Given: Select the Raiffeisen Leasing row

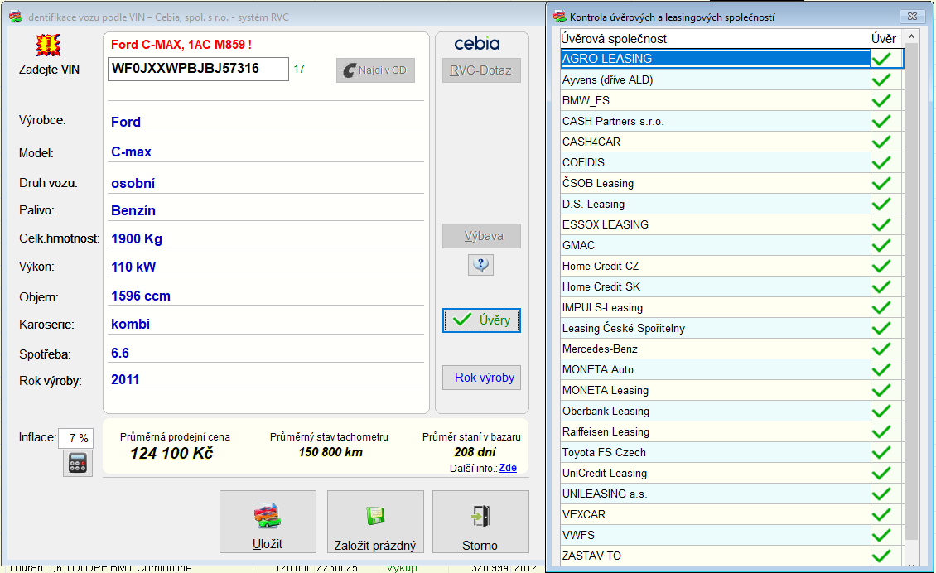Looking at the screenshot, I should [732, 432].
